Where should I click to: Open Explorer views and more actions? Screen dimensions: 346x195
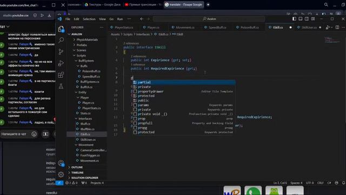click(x=102, y=27)
